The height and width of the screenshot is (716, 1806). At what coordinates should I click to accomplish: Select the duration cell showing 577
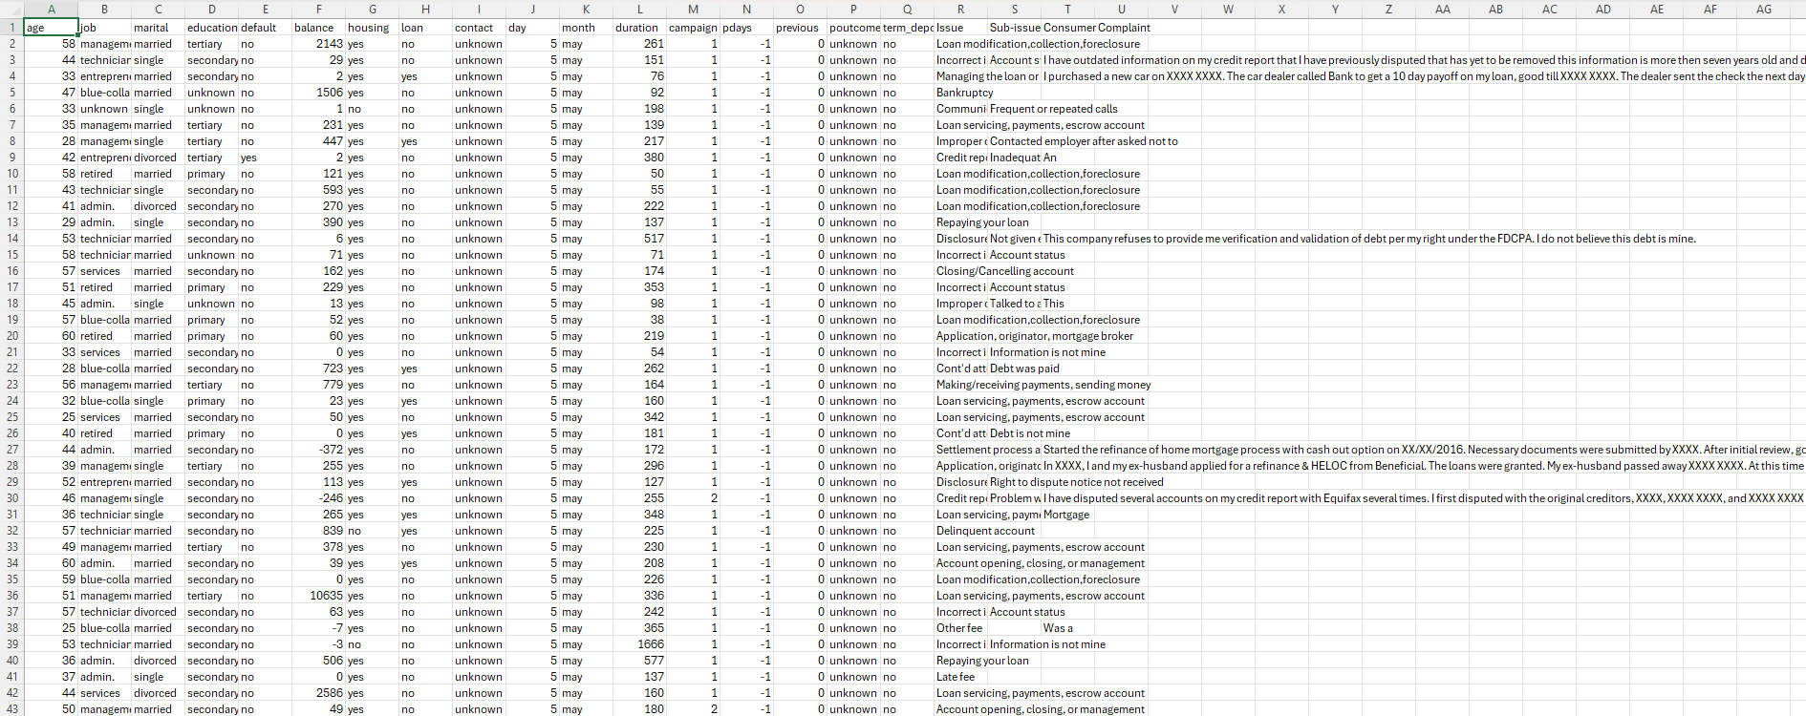[x=639, y=661]
